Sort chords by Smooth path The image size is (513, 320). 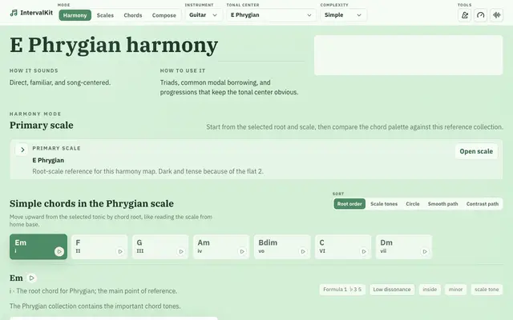click(442, 204)
